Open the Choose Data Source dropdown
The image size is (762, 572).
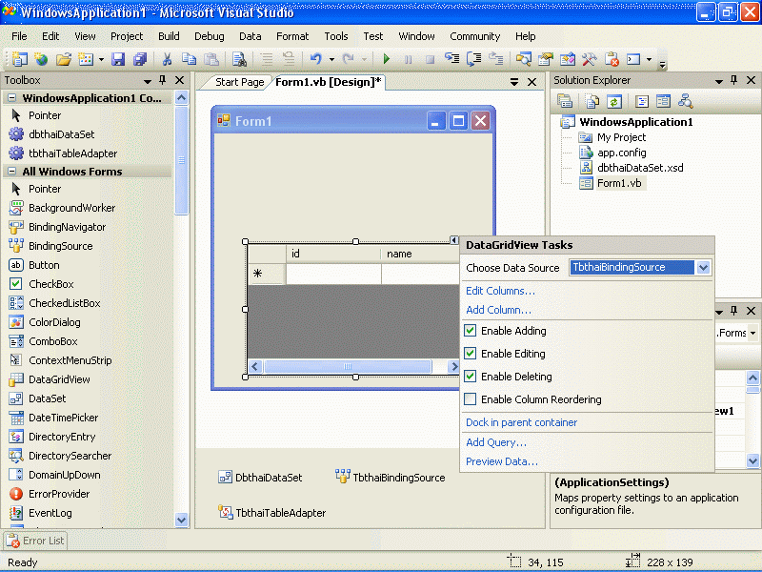(703, 268)
